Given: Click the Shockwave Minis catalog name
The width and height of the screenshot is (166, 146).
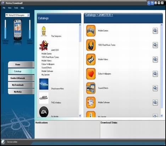Looking at the screenshot, I should coord(57,88).
